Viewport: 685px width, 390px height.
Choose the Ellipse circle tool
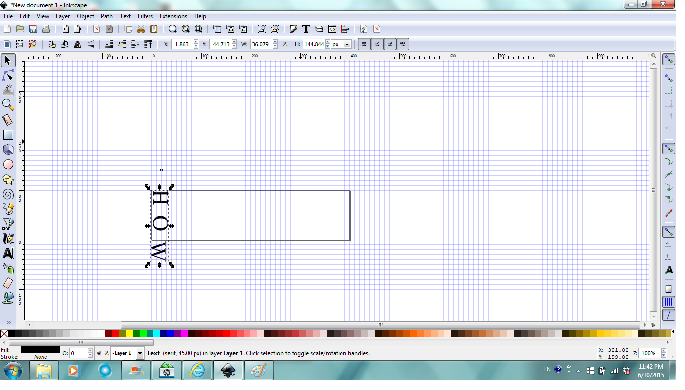(x=8, y=164)
